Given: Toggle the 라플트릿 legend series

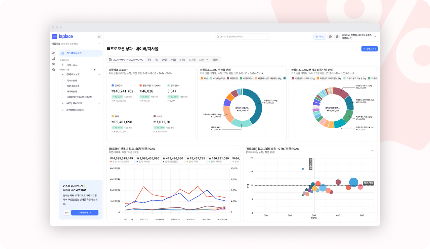Looking at the screenshot, I should tap(232, 78).
